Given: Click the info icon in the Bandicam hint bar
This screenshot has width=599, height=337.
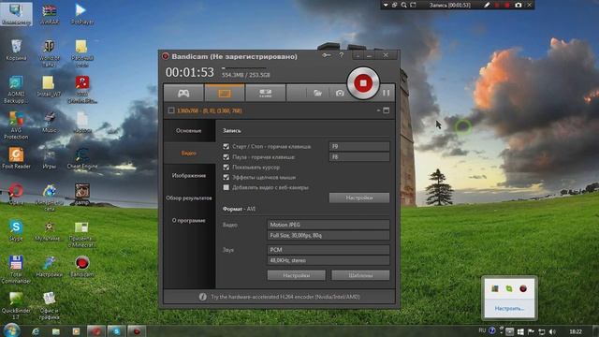Looking at the screenshot, I should [x=202, y=297].
